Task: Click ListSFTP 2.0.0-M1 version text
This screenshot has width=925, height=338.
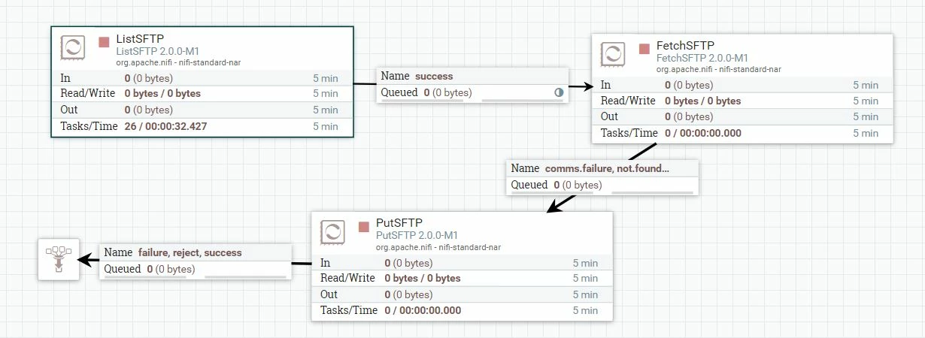Action: coord(158,52)
